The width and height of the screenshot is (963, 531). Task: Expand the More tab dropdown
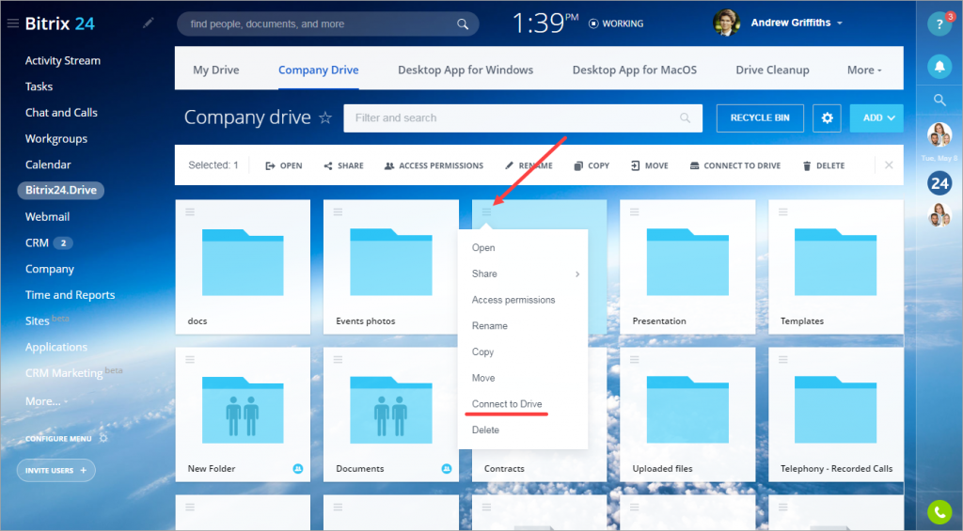click(x=864, y=70)
